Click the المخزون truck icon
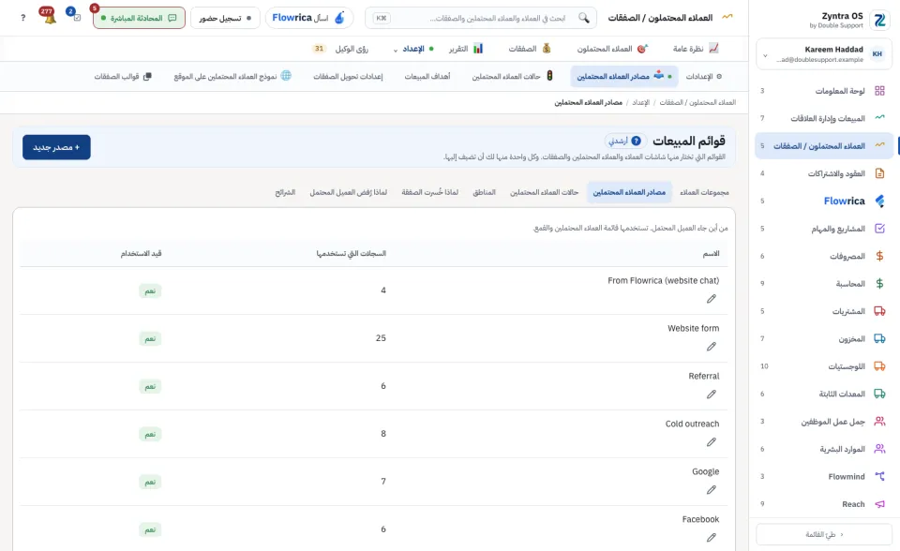 [x=879, y=338]
